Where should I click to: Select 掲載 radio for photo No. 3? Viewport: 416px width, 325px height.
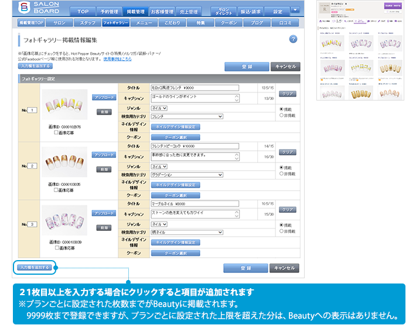[x=281, y=224]
